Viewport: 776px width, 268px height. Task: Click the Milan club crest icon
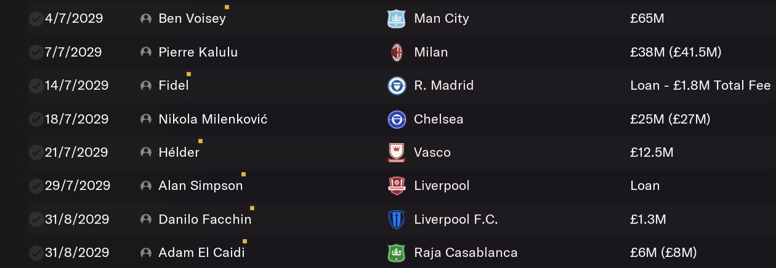397,52
